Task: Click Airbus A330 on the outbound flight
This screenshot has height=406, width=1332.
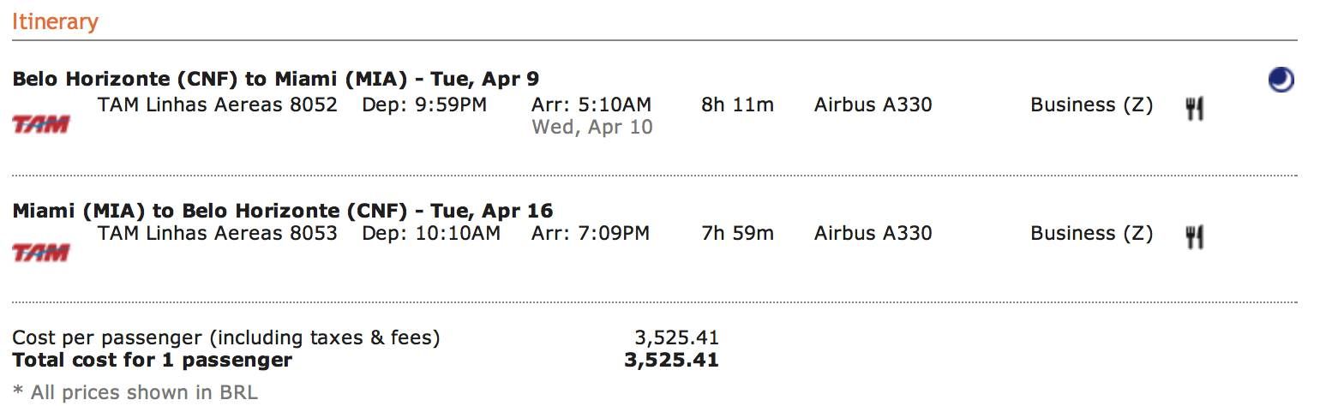Action: [873, 105]
